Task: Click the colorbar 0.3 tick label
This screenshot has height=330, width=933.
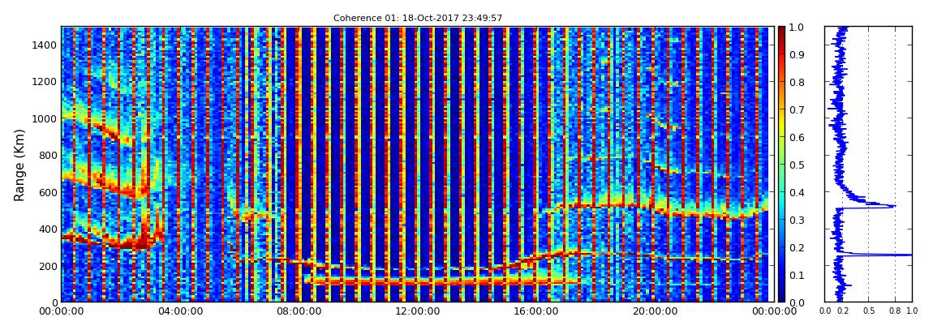Action: tap(796, 220)
